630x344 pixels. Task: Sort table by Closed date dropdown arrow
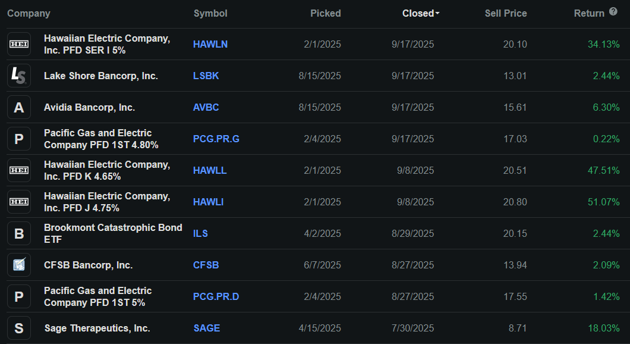point(437,13)
